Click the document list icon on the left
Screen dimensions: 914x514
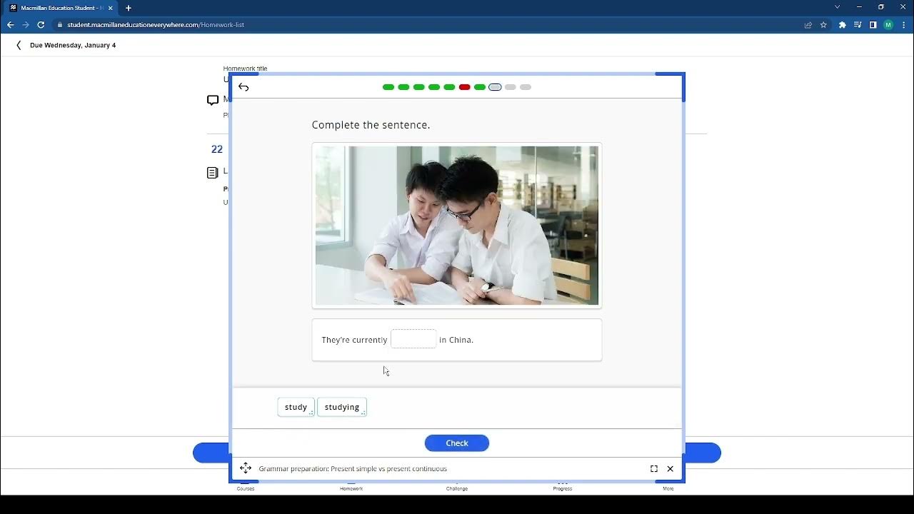(x=212, y=173)
